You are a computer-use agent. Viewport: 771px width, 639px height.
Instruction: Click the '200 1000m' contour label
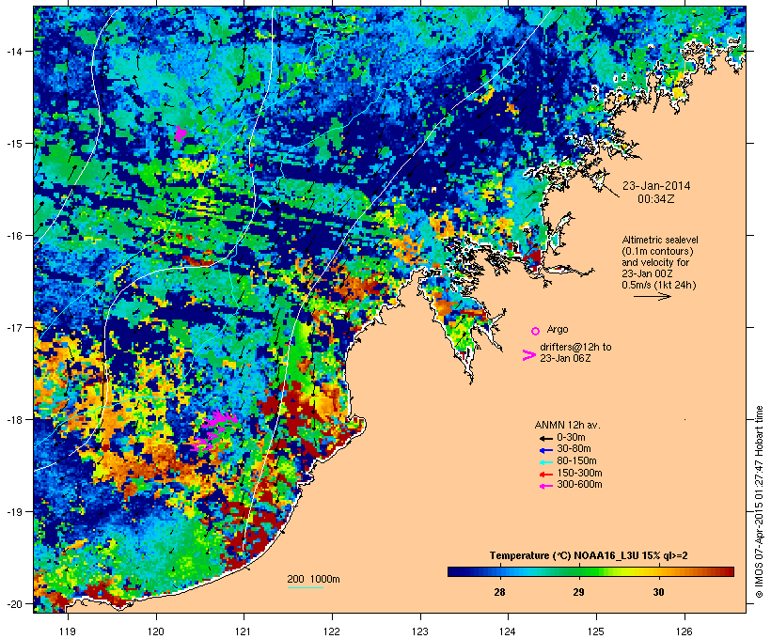[313, 579]
